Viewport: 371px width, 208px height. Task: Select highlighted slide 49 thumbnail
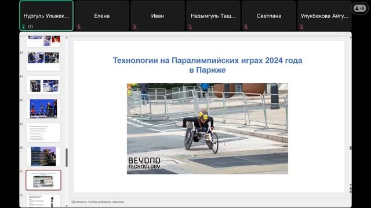(x=43, y=180)
